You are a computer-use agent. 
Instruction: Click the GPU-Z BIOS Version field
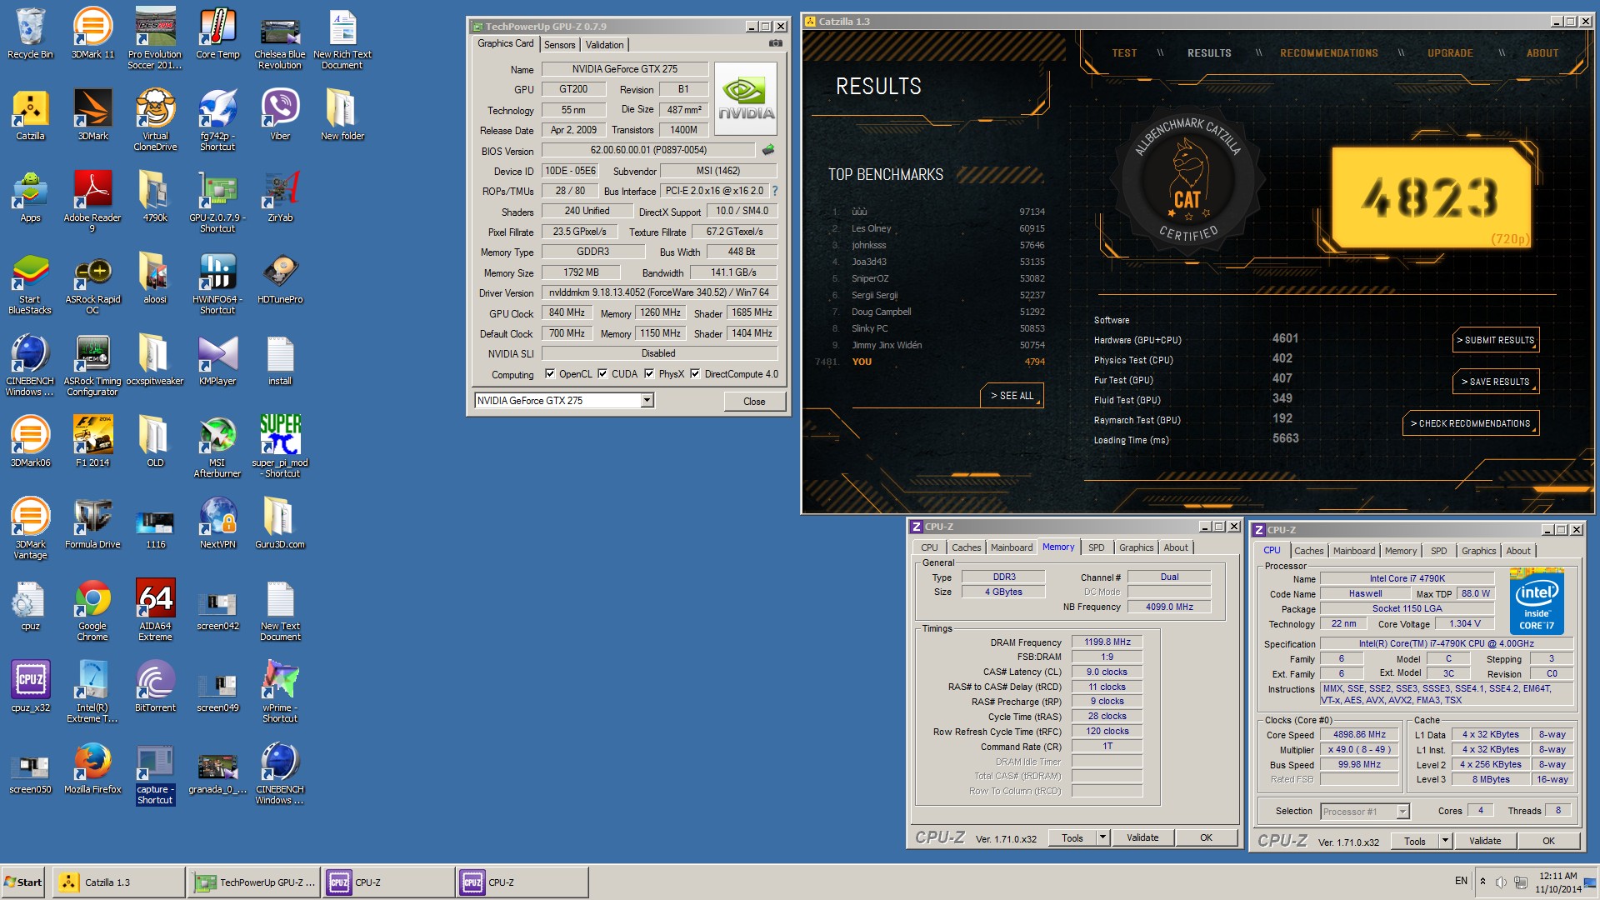[648, 150]
